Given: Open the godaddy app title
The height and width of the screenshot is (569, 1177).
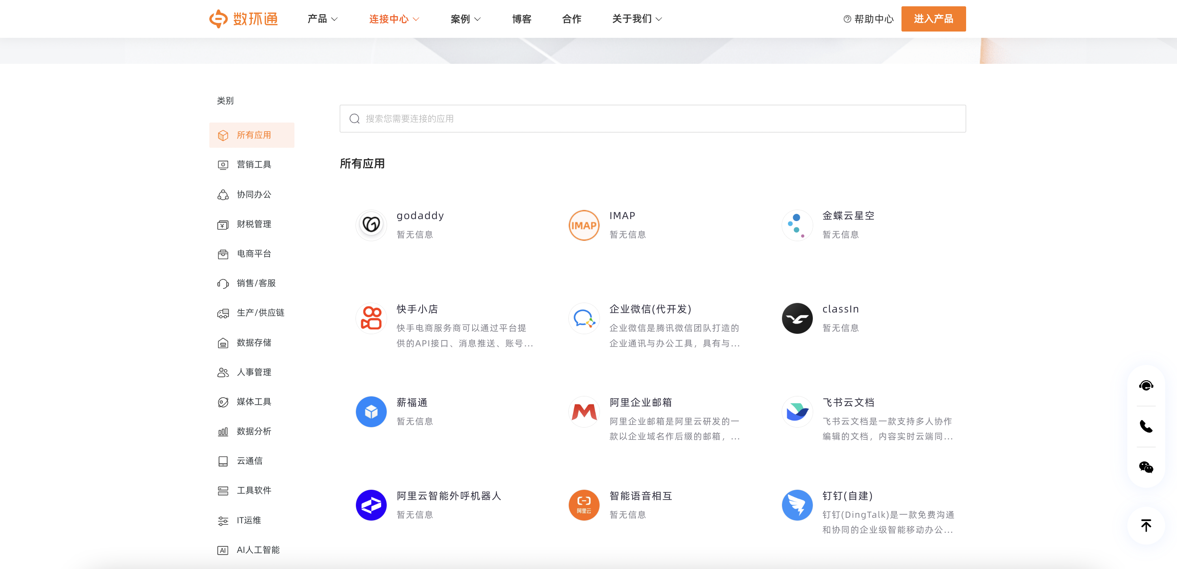Looking at the screenshot, I should [420, 216].
